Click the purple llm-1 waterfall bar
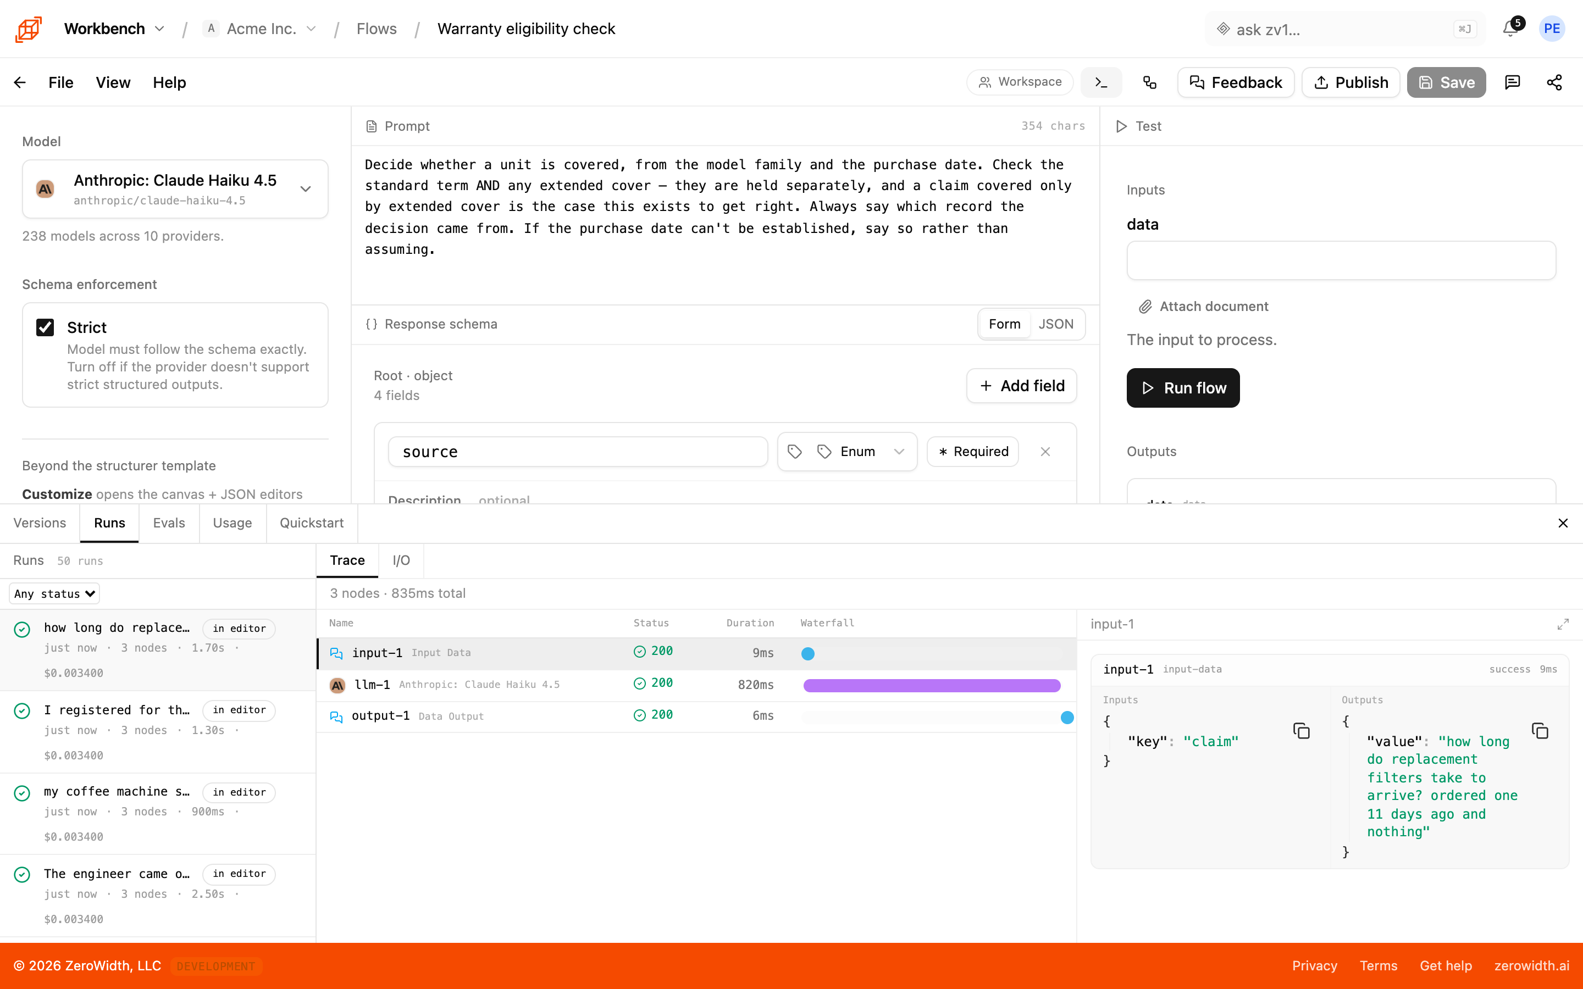Viewport: 1583px width, 989px height. (x=932, y=686)
